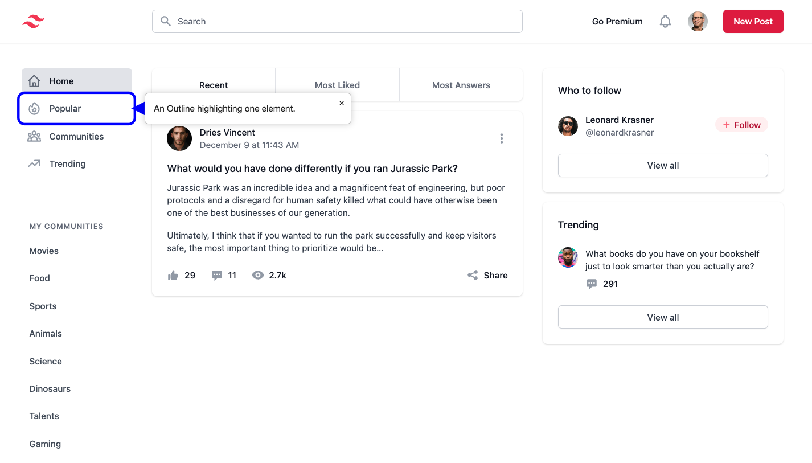Image resolution: width=812 pixels, height=463 pixels.
Task: Open the Trending page from the sidebar
Action: pyautogui.click(x=67, y=164)
